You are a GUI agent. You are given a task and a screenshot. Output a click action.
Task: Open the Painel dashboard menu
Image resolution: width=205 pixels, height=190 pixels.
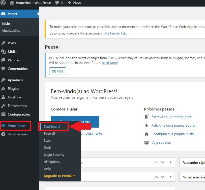19,14
